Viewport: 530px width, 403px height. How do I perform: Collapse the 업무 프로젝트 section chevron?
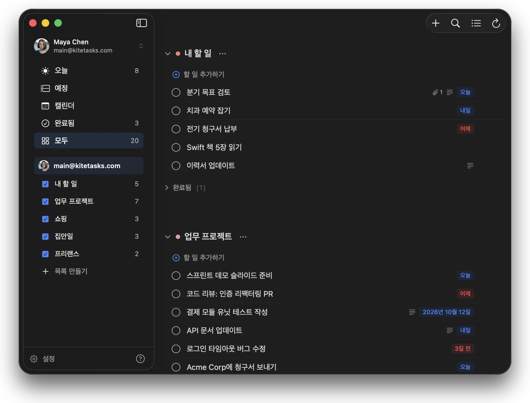tap(168, 237)
